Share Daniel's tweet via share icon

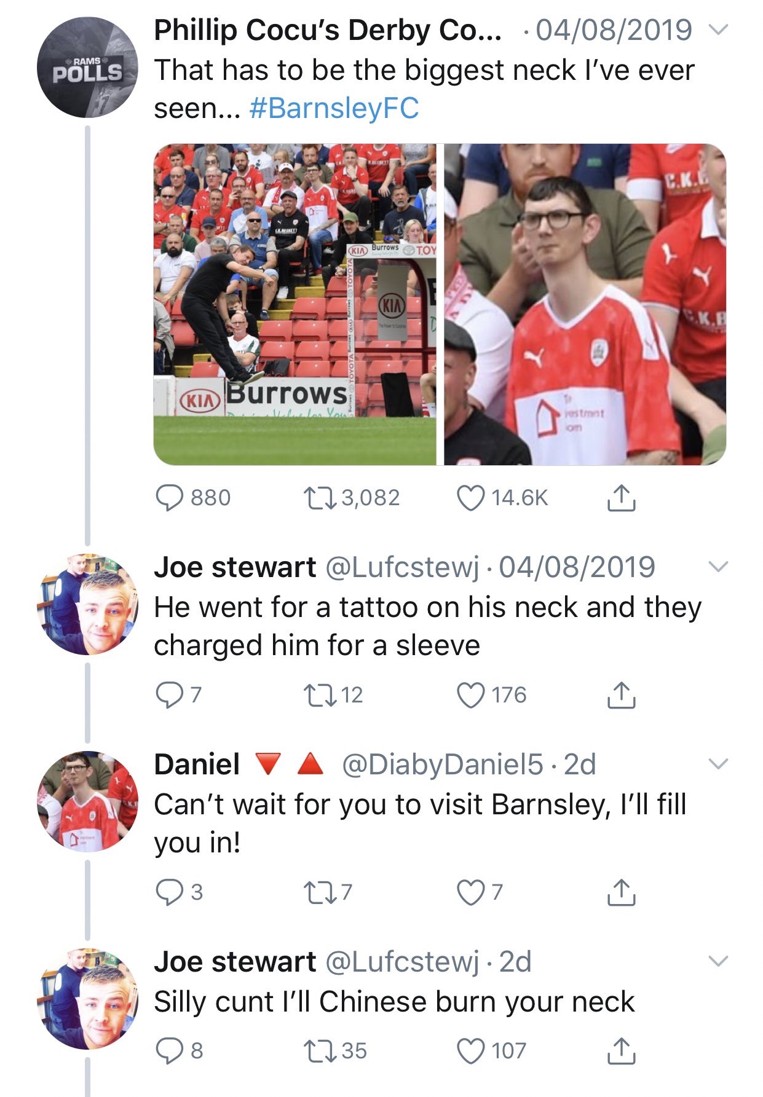tap(621, 892)
